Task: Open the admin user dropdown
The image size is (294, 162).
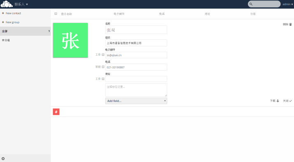Action: coord(288,4)
